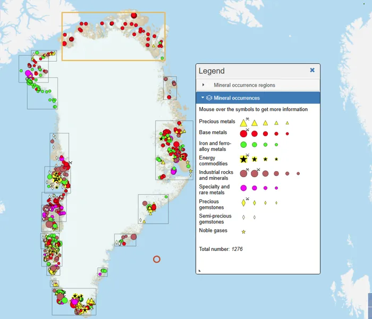Click smallest Industrial rocks brown circle
The image size is (372, 319).
click(298, 173)
